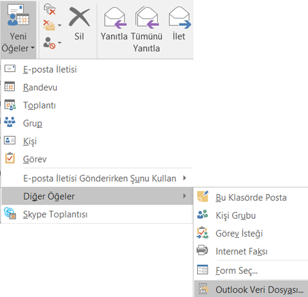This screenshot has height=297, width=308.
Task: Click the Sil delete button
Action: click(79, 23)
